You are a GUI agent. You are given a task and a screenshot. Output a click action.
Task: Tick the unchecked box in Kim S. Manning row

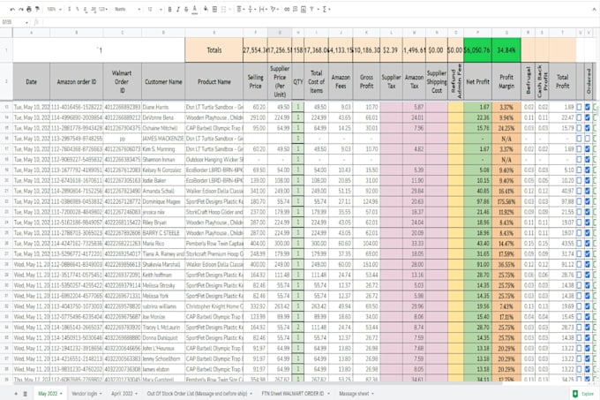[x=579, y=149]
